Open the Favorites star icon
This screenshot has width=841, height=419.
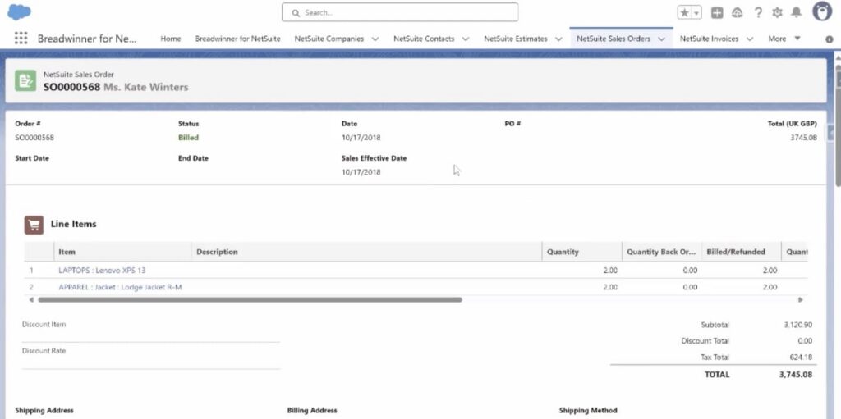point(684,13)
